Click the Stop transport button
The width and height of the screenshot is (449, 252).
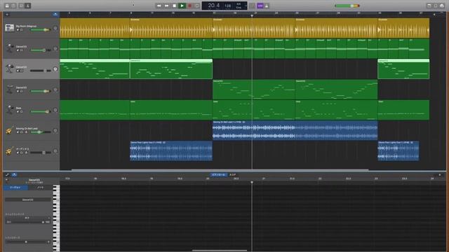[x=174, y=6]
